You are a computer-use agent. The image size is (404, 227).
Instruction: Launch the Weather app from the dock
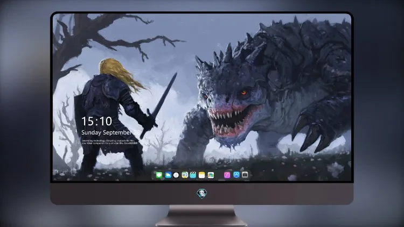[x=168, y=175]
